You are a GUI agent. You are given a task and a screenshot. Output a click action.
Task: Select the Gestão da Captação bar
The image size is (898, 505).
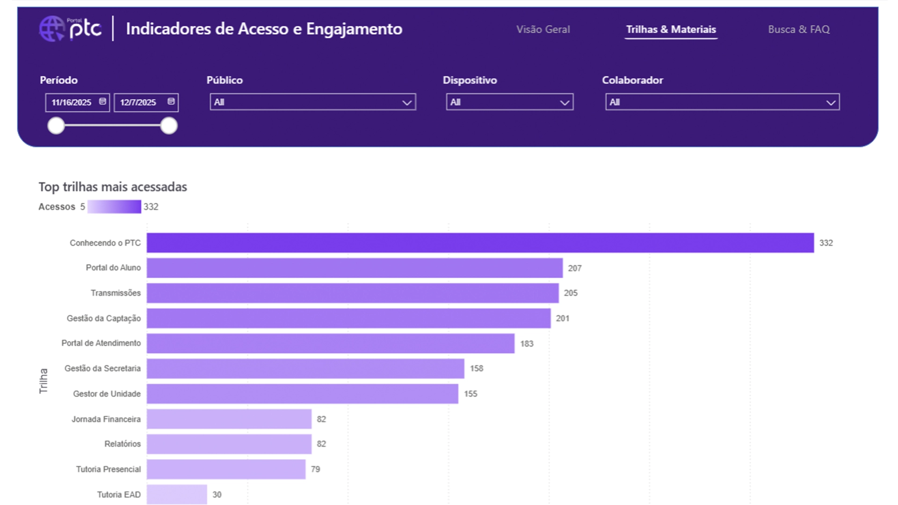click(x=348, y=318)
